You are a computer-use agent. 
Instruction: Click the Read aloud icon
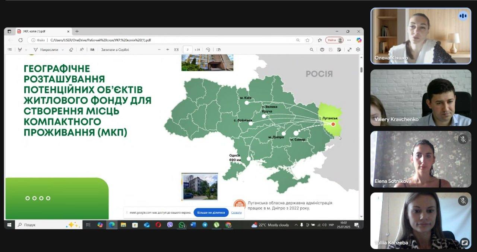[x=82, y=49]
